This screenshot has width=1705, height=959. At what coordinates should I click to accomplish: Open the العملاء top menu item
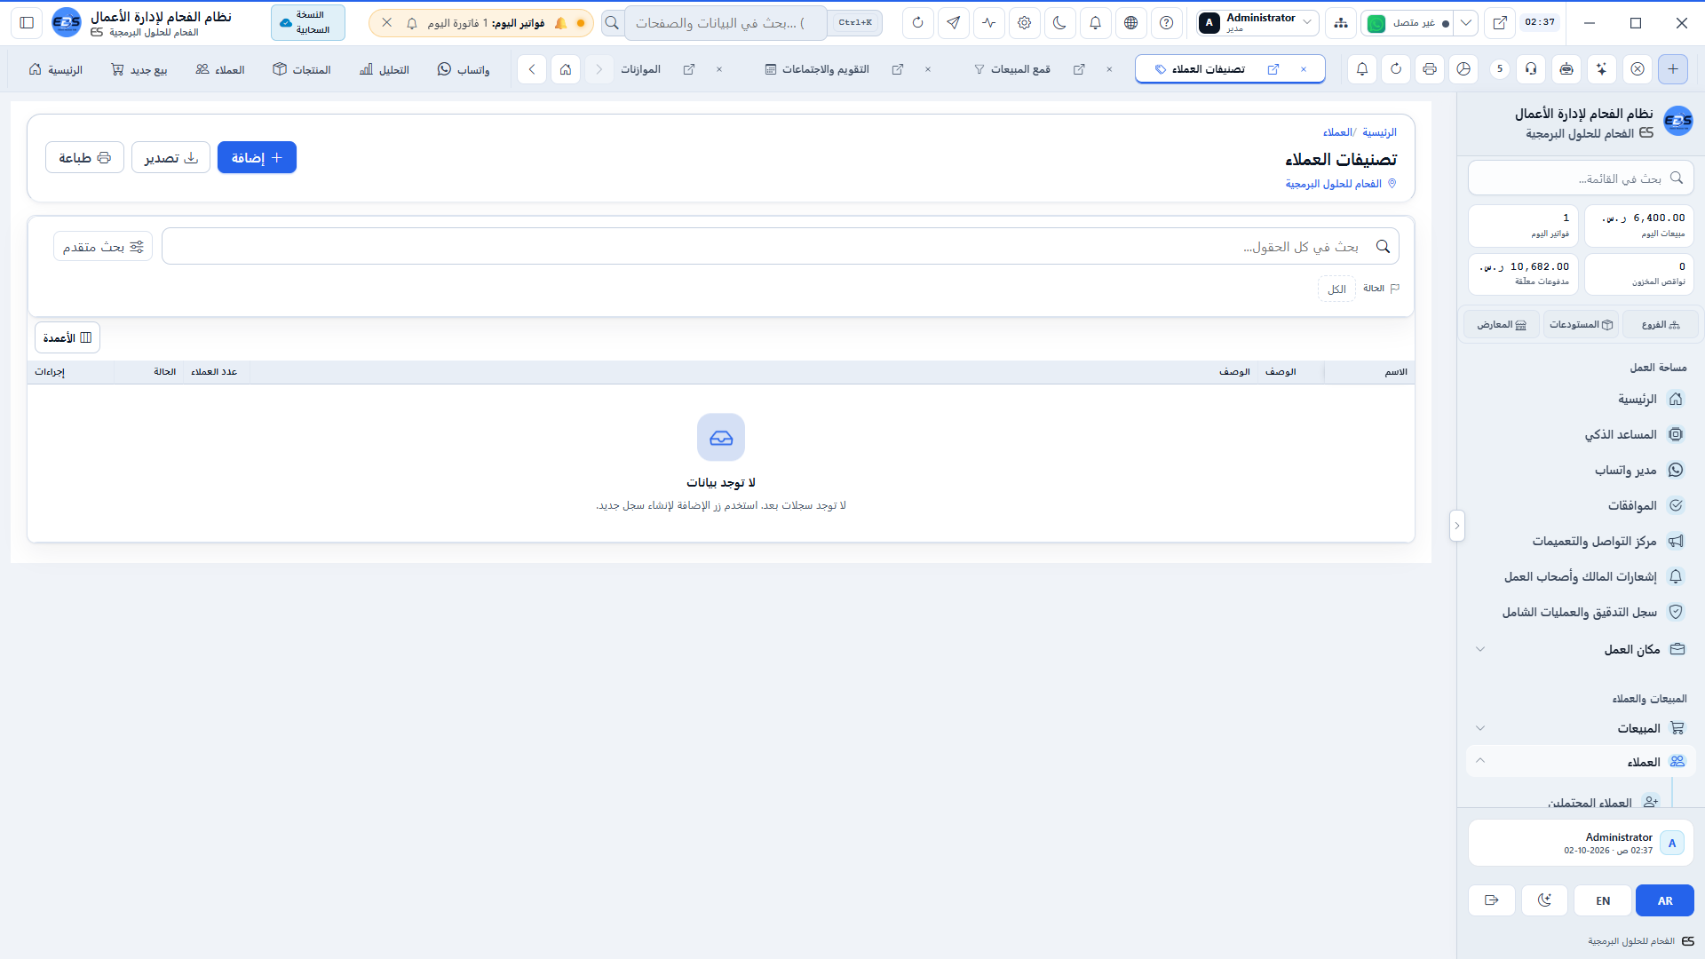point(219,69)
